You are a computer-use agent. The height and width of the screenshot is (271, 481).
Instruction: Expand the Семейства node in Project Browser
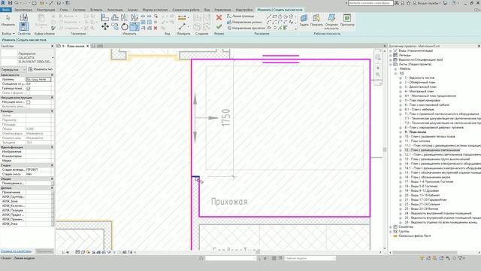391,227
